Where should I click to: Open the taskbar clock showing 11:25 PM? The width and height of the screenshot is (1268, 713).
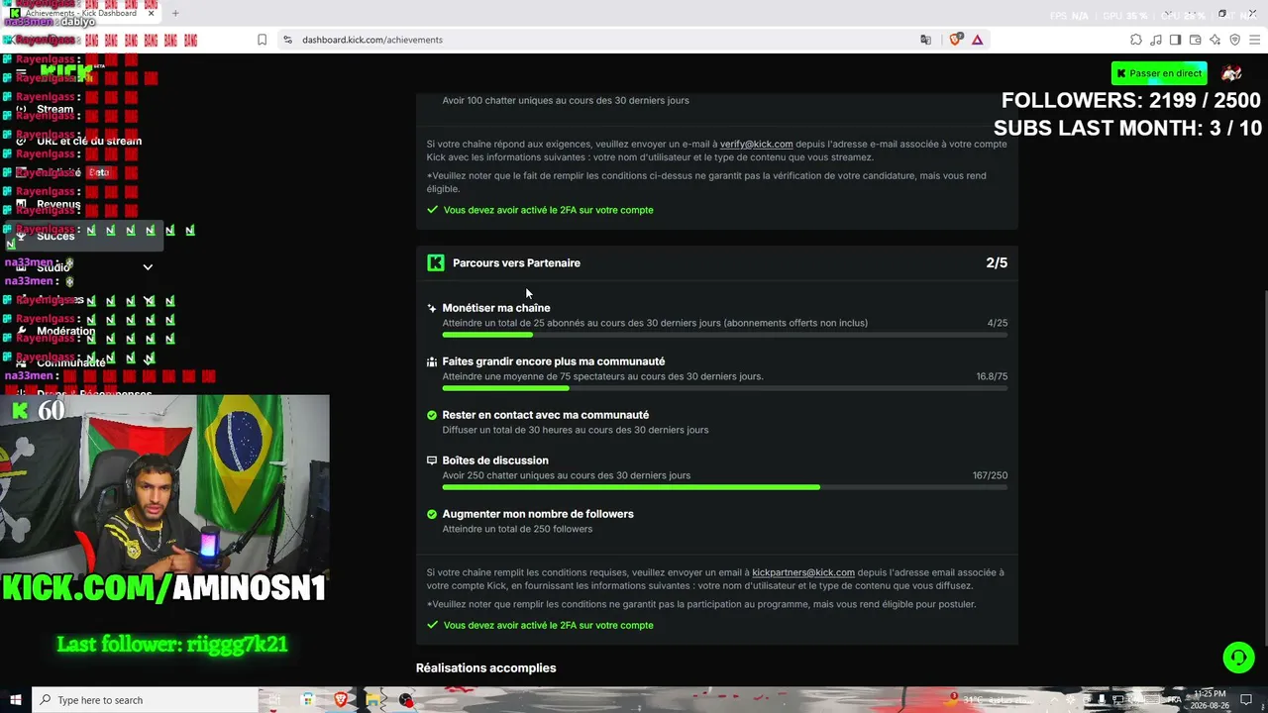pos(1208,700)
